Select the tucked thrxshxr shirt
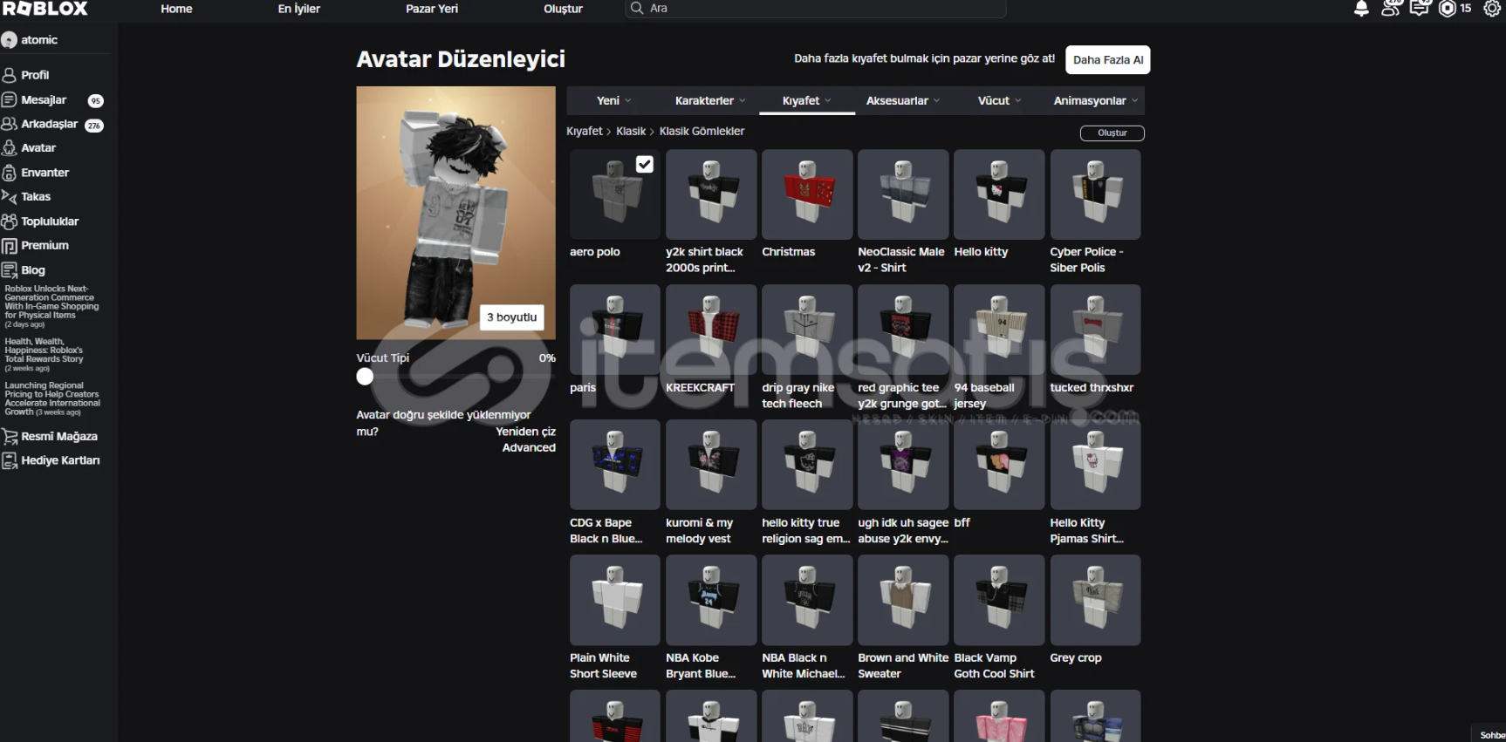Viewport: 1506px width, 742px height. coord(1095,330)
